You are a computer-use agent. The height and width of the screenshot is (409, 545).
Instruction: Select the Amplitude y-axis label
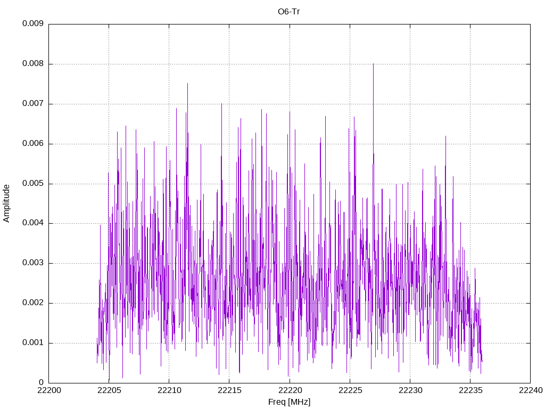[6, 203]
